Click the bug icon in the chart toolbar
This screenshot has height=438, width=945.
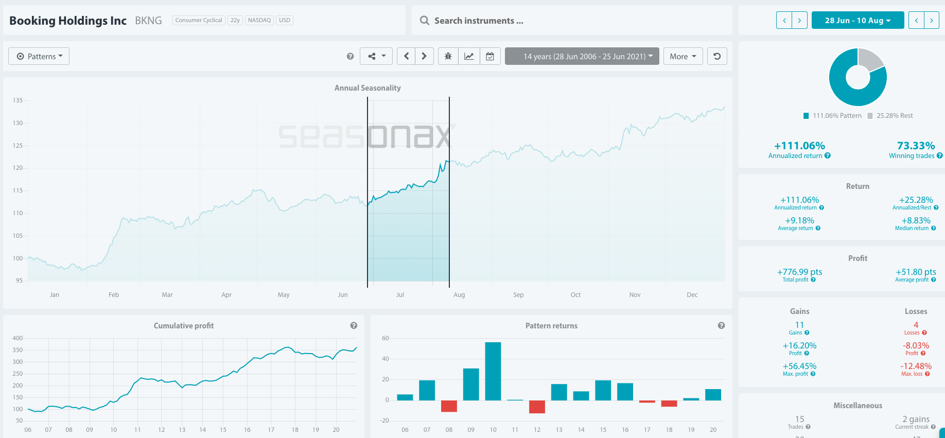coord(448,56)
